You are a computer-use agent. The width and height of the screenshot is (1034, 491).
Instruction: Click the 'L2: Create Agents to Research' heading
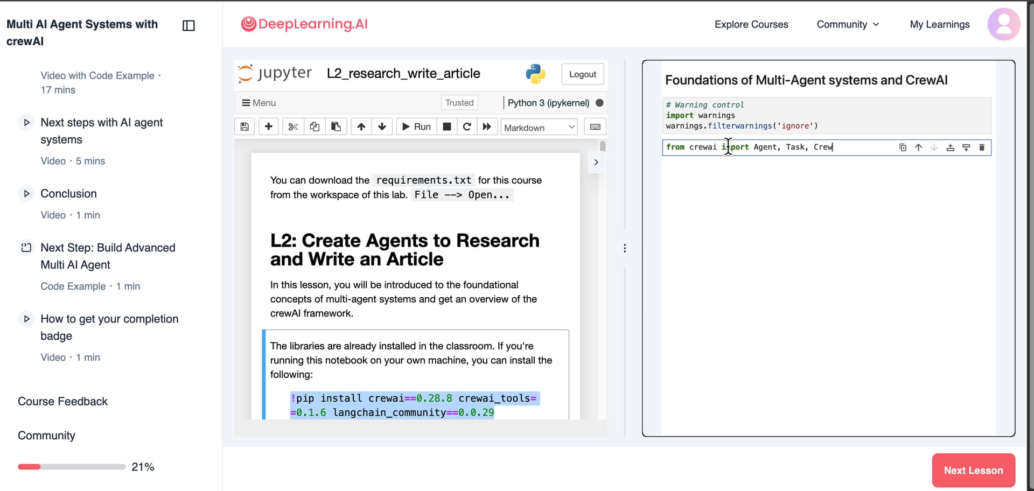click(x=404, y=250)
